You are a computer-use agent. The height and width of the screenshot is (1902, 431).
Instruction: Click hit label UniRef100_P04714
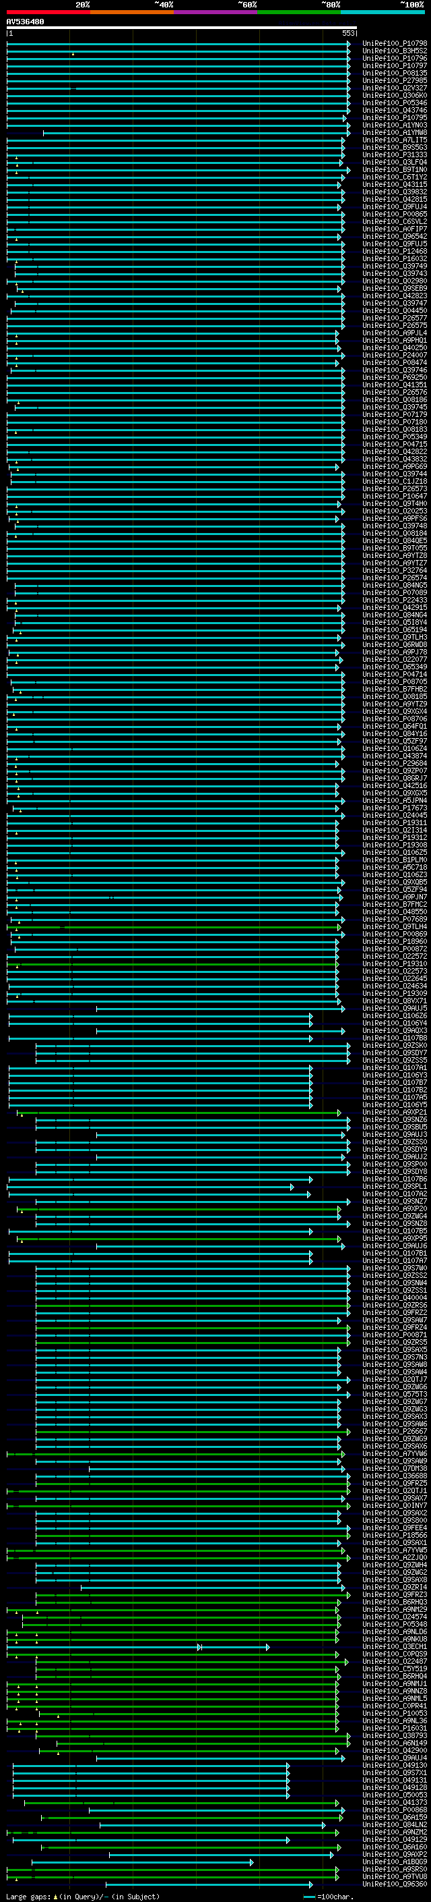(395, 674)
